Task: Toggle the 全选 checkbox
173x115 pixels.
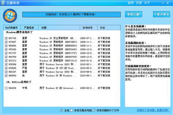Action: click(x=61, y=110)
